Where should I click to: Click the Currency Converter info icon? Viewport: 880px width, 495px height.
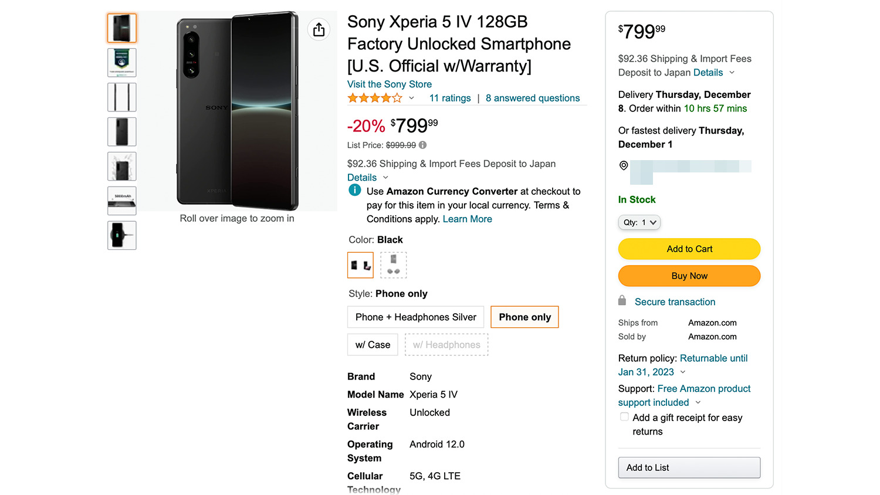[x=355, y=190]
